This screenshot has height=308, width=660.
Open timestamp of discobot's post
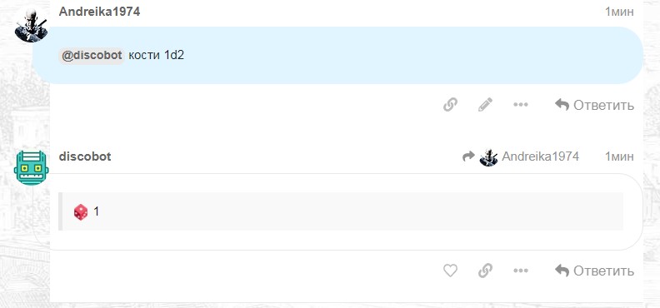619,156
